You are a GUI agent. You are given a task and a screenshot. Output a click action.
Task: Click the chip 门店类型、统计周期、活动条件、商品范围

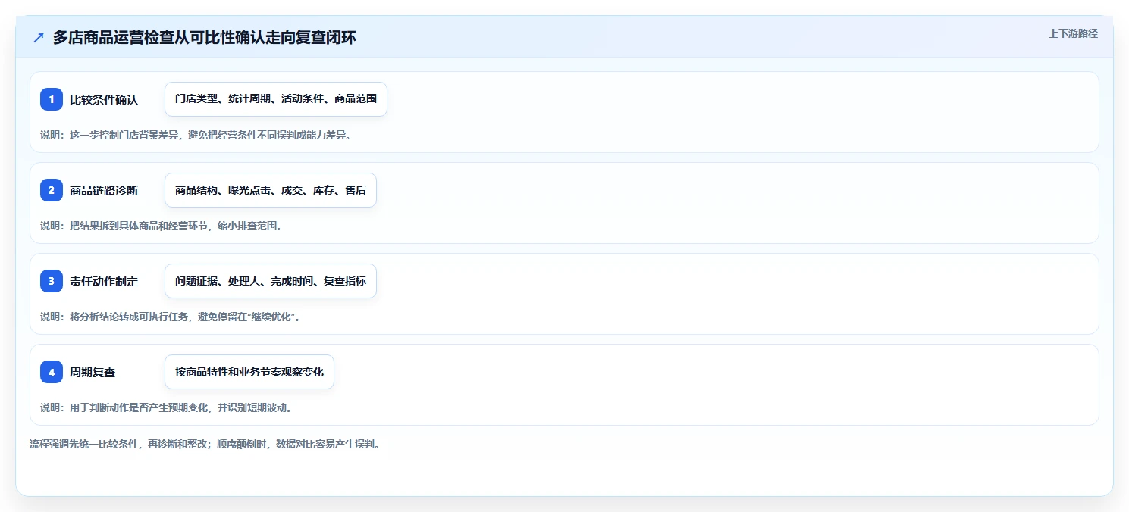[276, 99]
